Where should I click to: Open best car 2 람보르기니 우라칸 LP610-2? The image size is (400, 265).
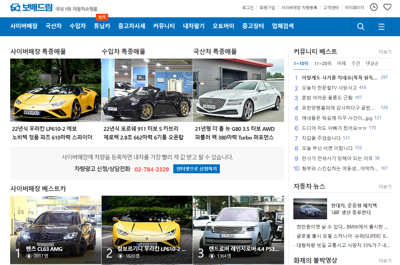147,230
